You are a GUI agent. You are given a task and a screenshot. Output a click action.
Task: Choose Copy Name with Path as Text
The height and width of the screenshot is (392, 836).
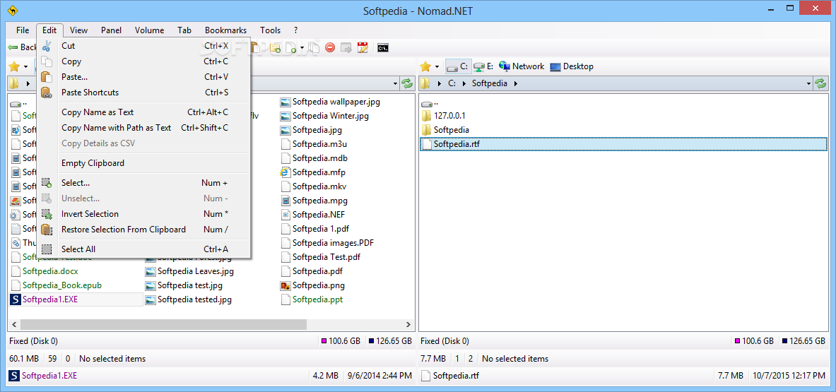point(144,128)
